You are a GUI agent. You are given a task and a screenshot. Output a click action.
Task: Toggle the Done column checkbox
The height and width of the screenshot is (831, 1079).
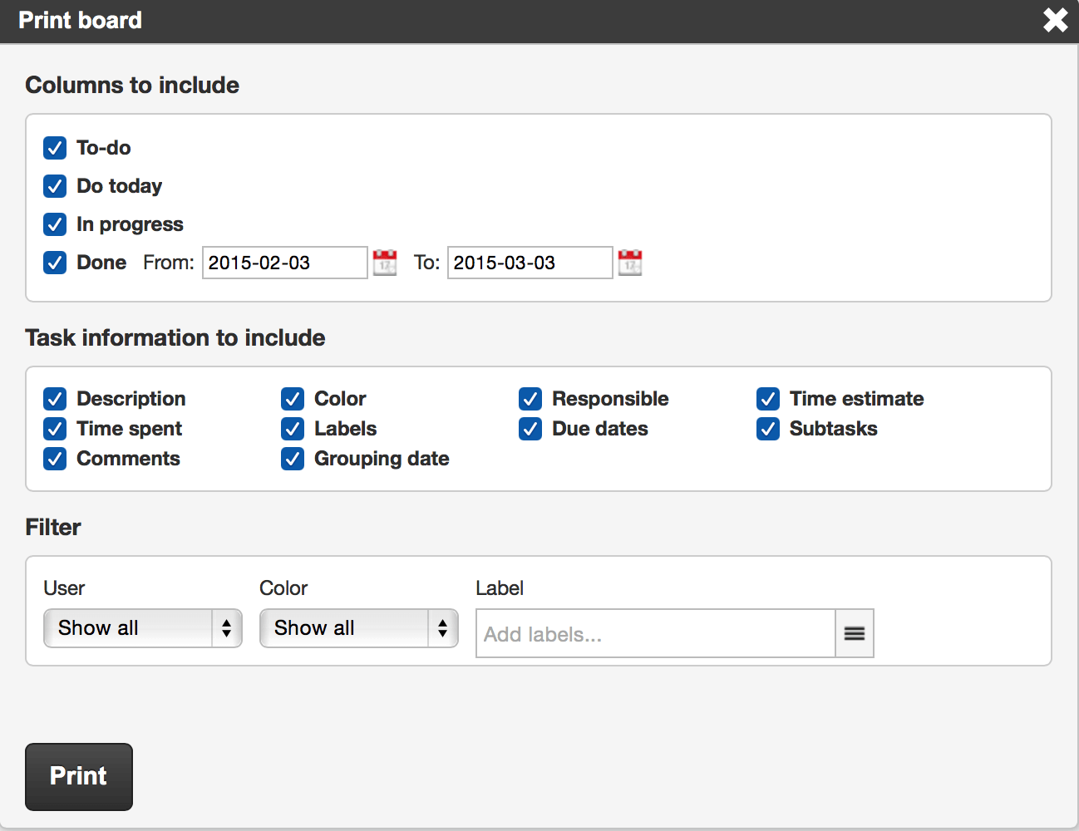55,263
